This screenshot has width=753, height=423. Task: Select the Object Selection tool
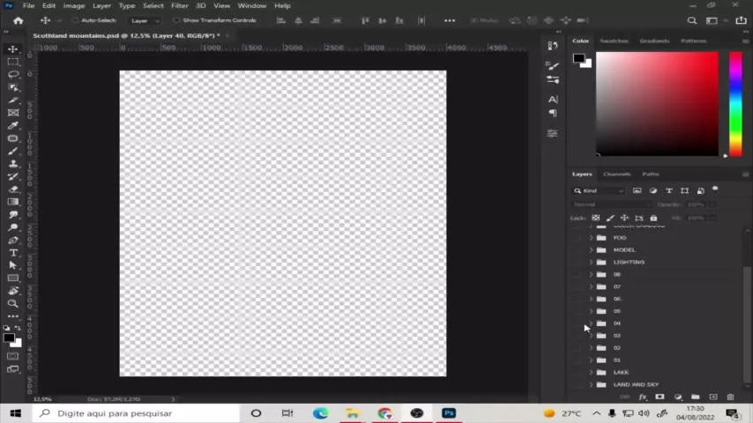(13, 87)
